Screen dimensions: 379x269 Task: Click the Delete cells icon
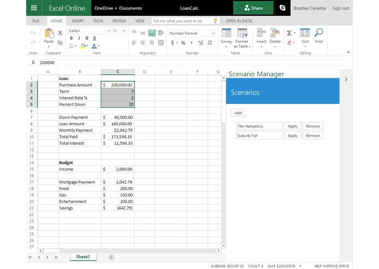tap(275, 33)
